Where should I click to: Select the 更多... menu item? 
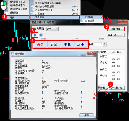17,17
